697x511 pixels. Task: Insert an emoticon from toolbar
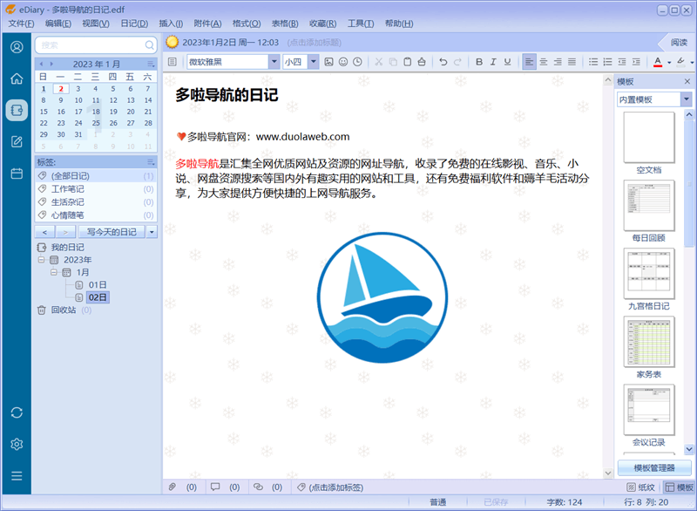343,62
